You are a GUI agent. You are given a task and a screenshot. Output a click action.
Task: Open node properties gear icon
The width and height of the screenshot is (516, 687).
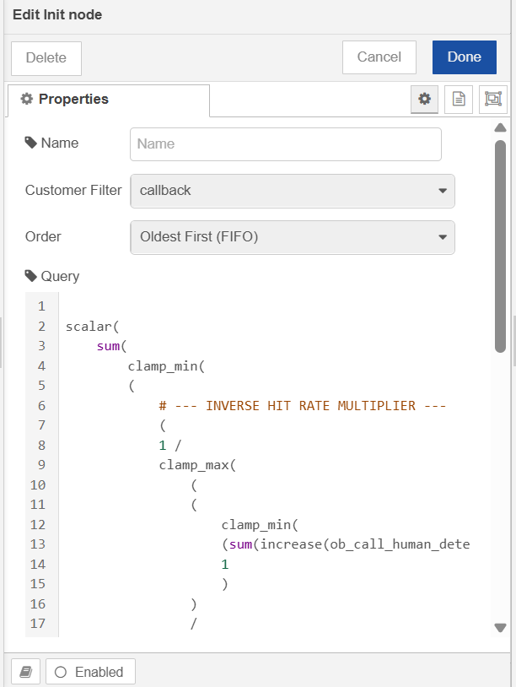click(424, 100)
